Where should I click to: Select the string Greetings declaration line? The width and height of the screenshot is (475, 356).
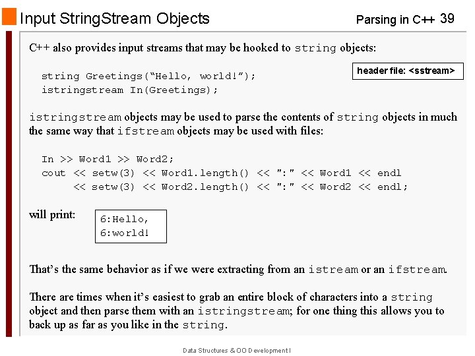[x=148, y=76]
